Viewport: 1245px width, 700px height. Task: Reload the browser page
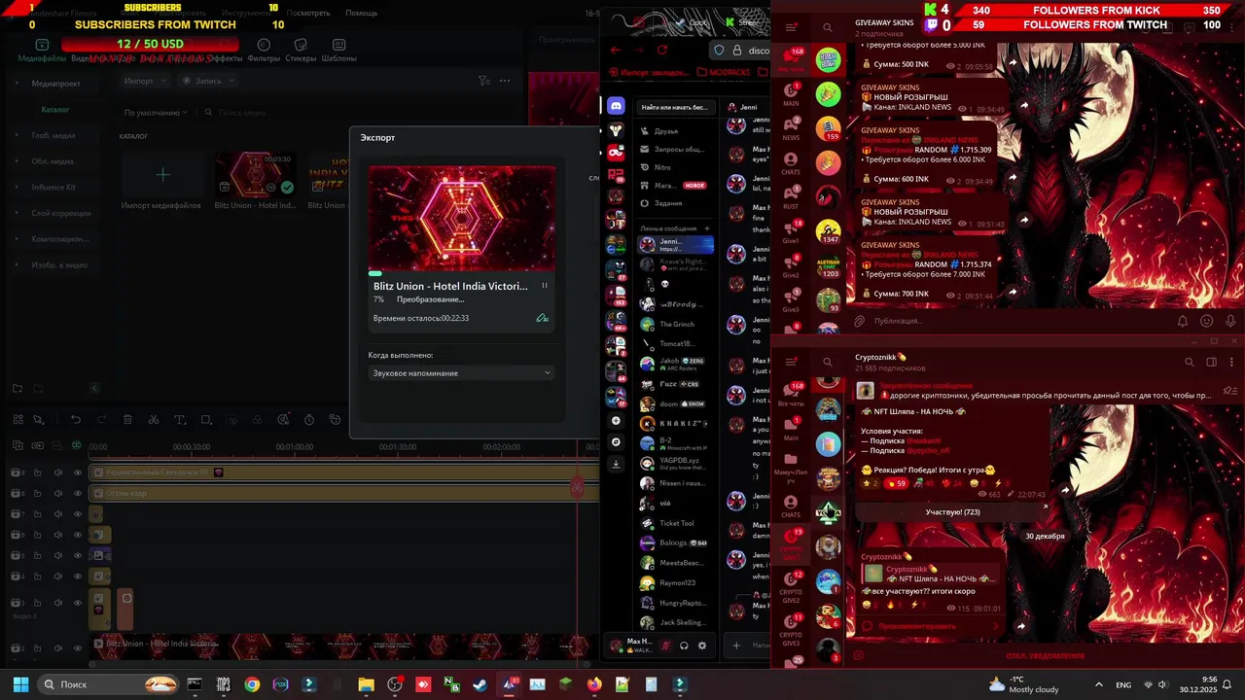click(662, 50)
